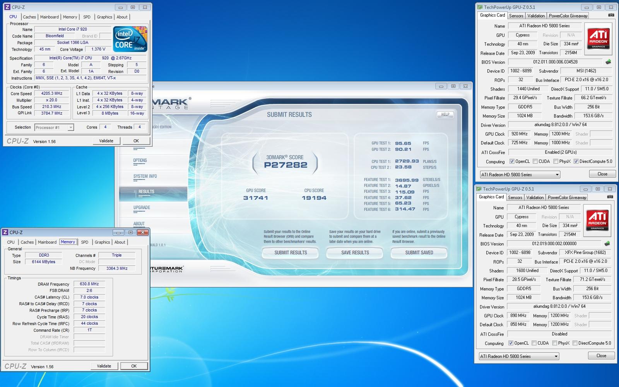Click ATI CrossFire Disabled field in bottom GPU-Z
This screenshot has height=387, width=619.
click(x=559, y=334)
